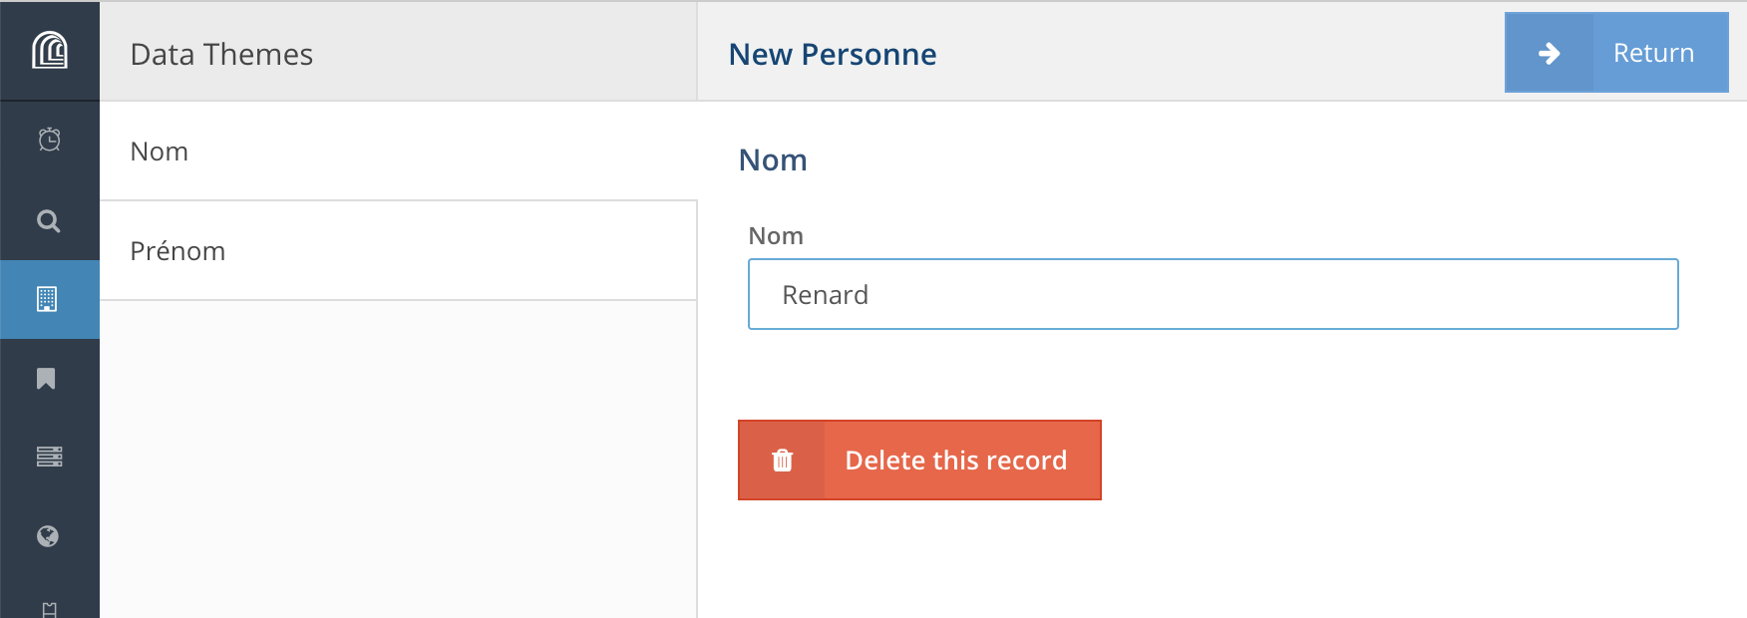Open the globe sidebar icon
1747x618 pixels.
tap(48, 536)
